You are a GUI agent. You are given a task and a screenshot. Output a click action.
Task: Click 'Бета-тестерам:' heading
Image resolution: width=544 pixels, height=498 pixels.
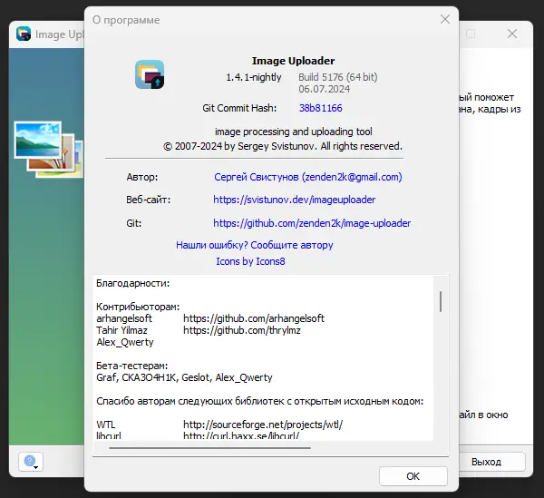pyautogui.click(x=131, y=366)
